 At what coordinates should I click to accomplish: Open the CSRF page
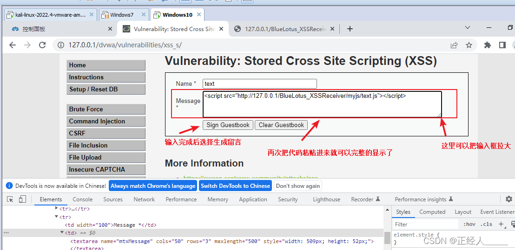tap(106, 134)
